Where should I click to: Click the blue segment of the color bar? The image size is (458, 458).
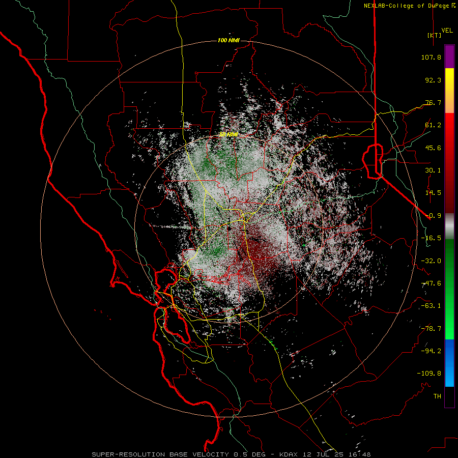pos(449,363)
